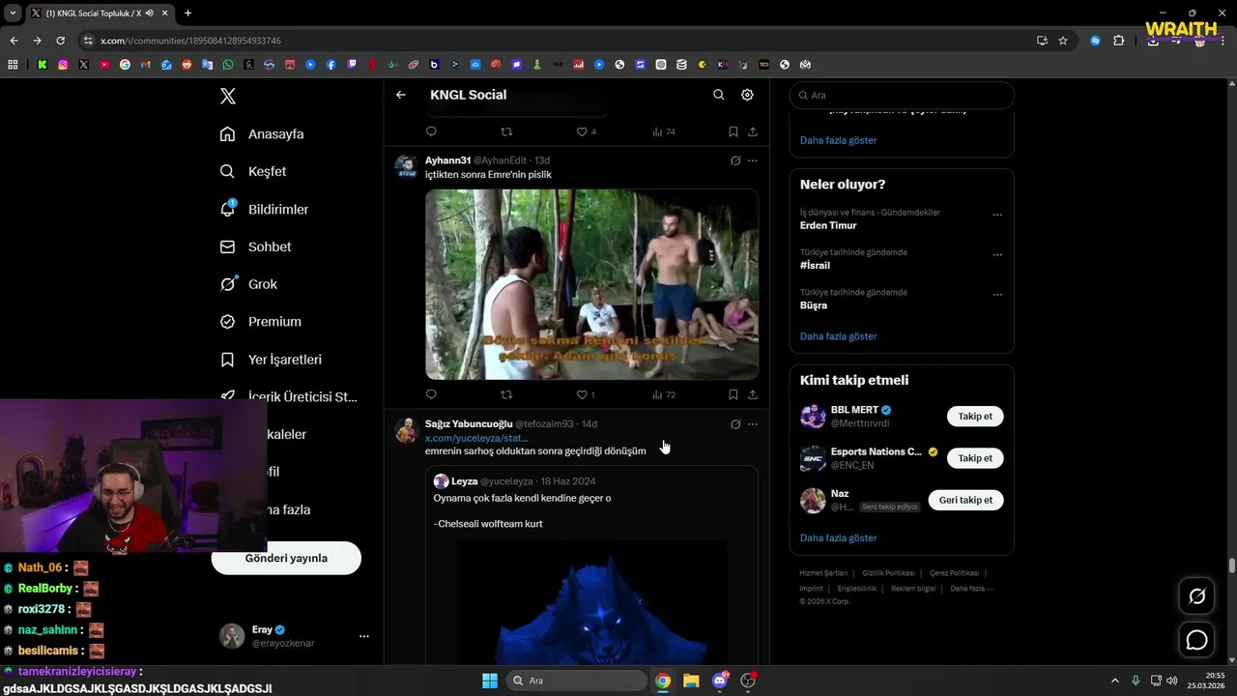1237x696 pixels.
Task: Open the tab search dropdown in Chrome
Action: (14, 14)
